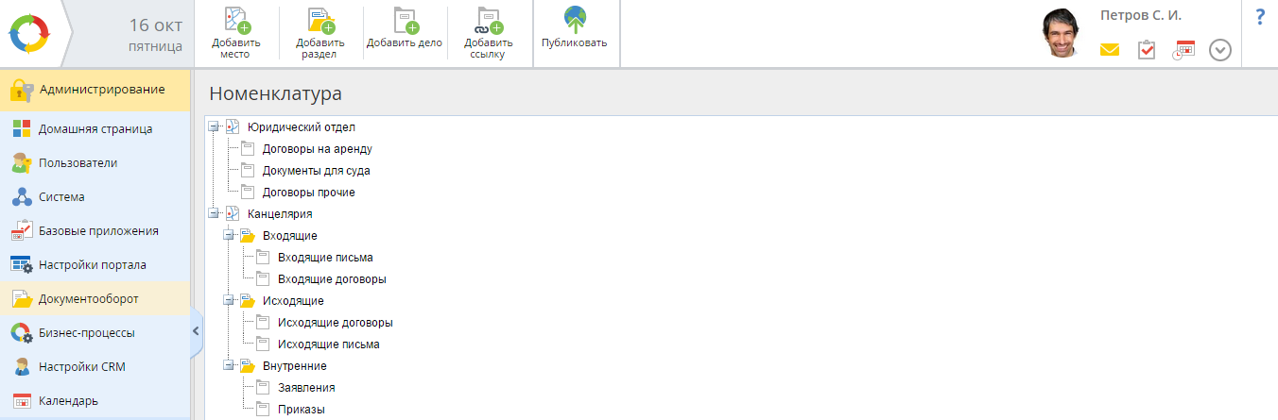Select the Входящие section label
Viewport: 1278px width, 420px height.
coord(289,235)
